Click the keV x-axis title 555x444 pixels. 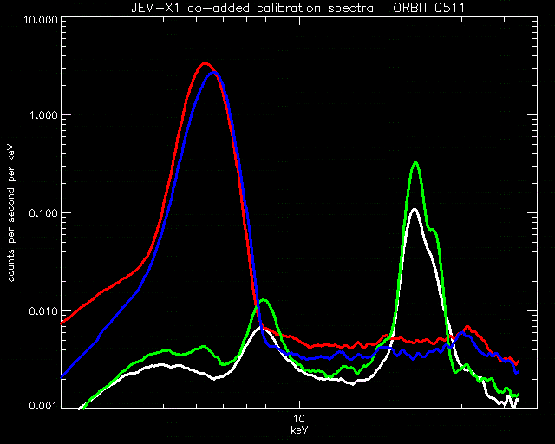point(299,430)
